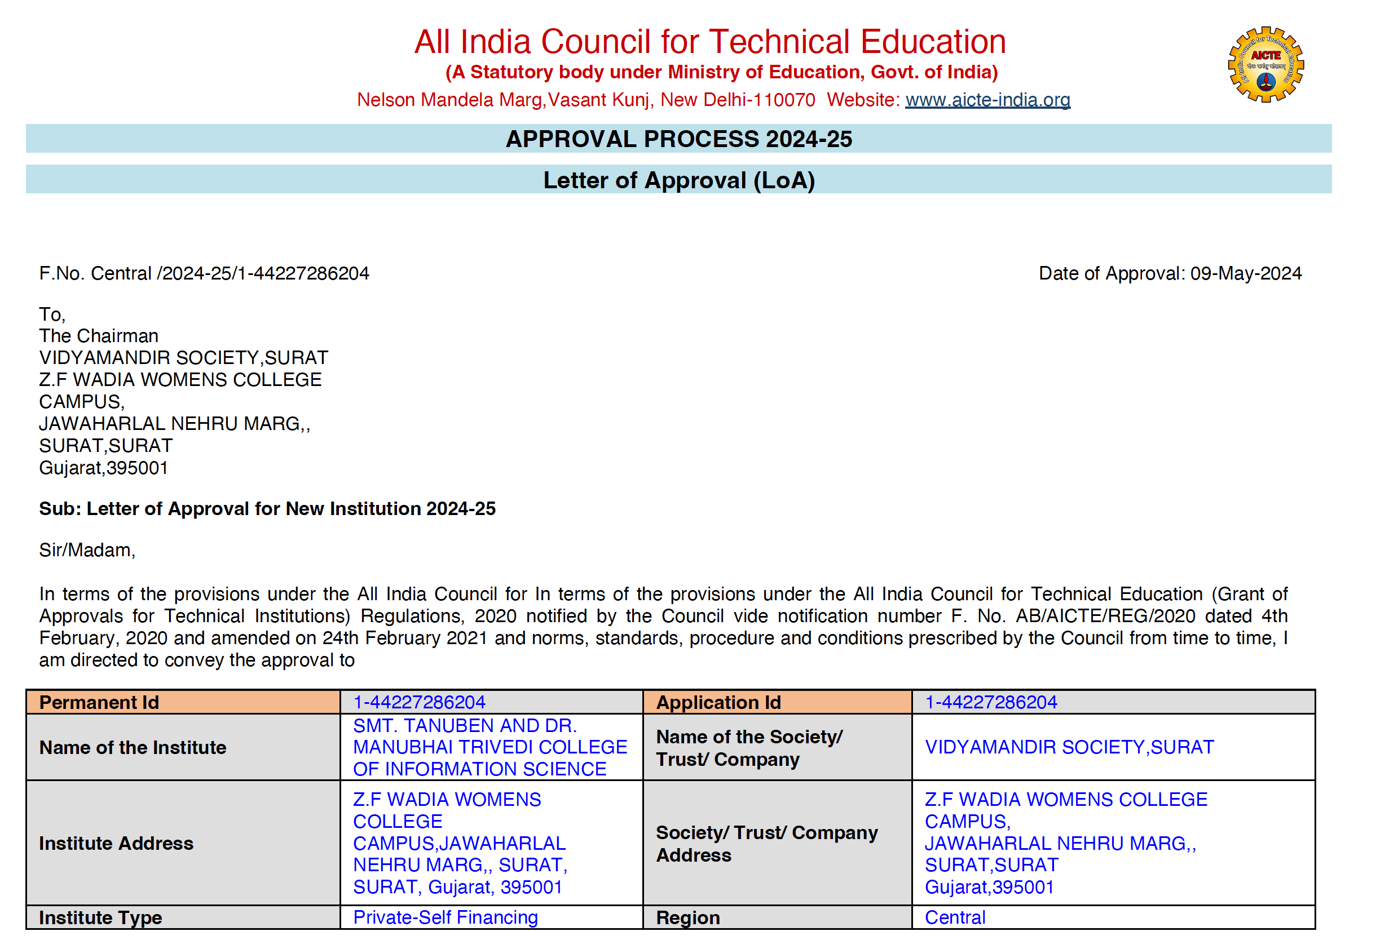Screen dimensions: 1376x949
Task: Click the Region value Central
Action: pos(954,917)
